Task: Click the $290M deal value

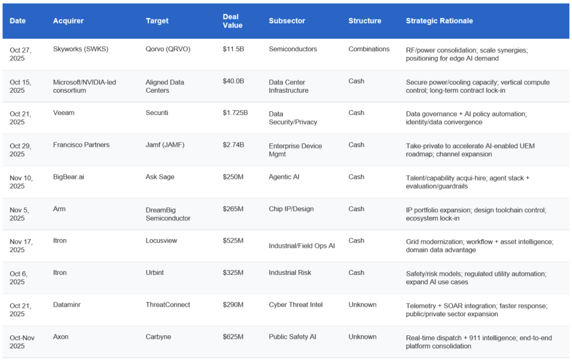Action: [x=233, y=305]
